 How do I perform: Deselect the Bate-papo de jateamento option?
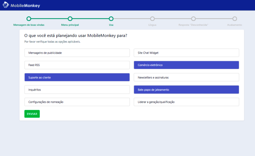pos(186,90)
